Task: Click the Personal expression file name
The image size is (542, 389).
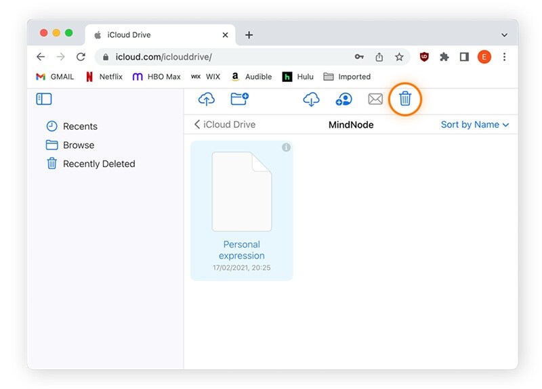Action: coord(242,250)
